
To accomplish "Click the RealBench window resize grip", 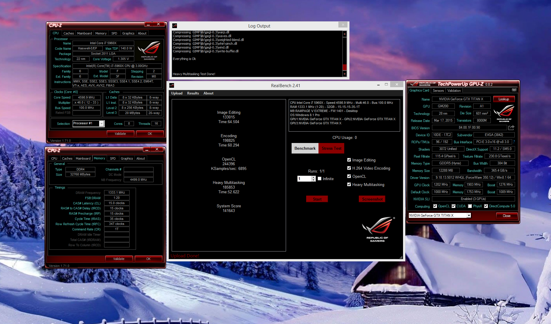I will (x=401, y=257).
